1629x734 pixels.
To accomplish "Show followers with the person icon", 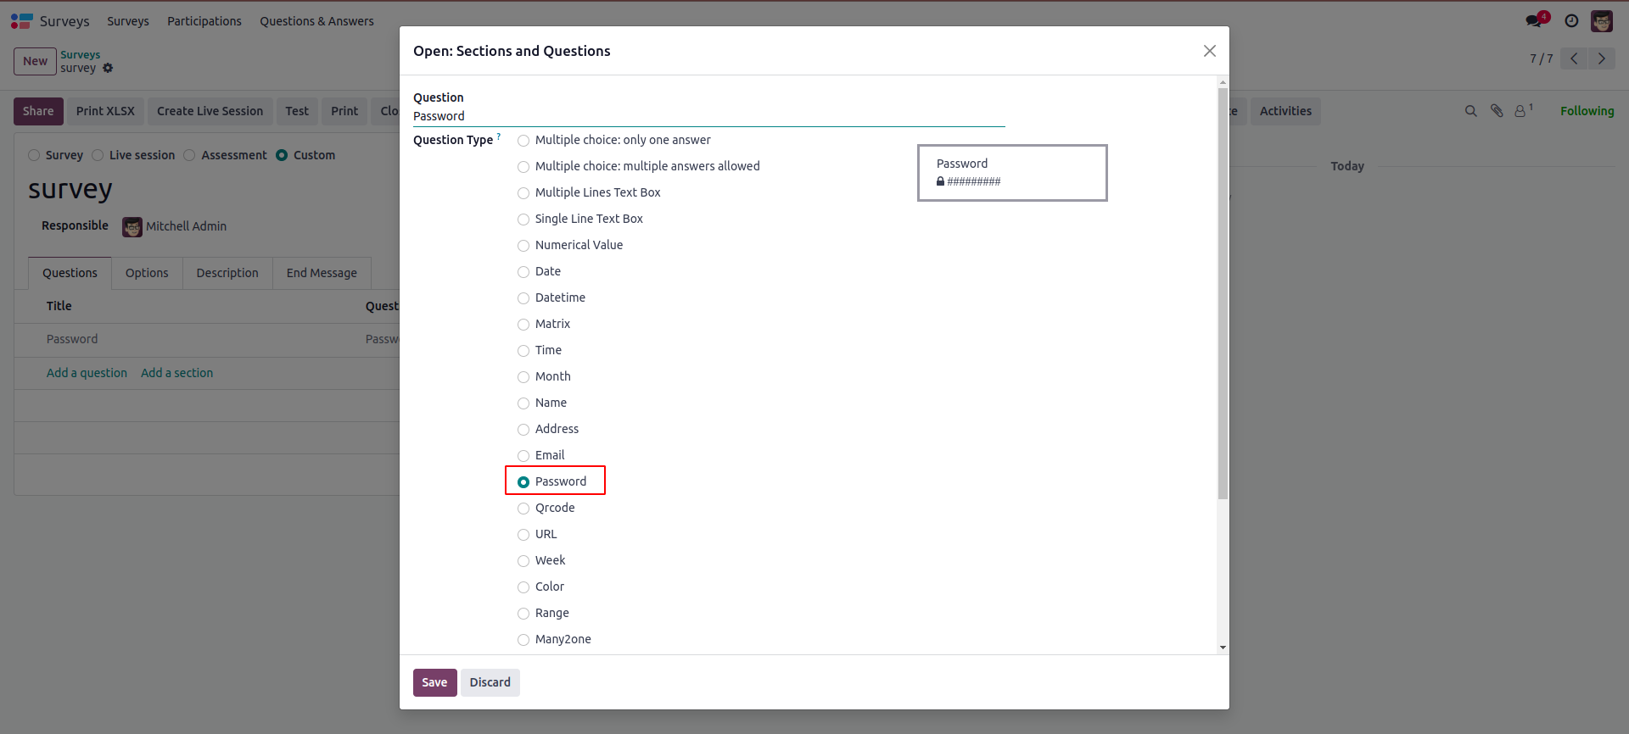I will point(1520,111).
